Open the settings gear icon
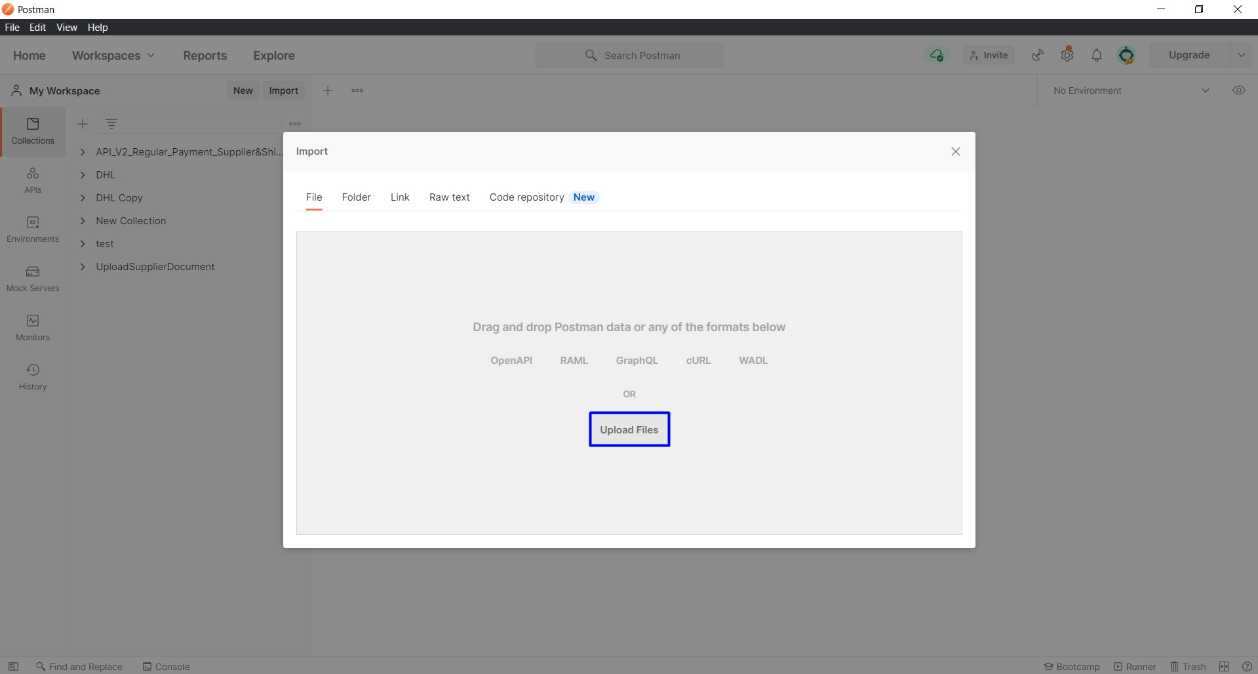The height and width of the screenshot is (674, 1258). [1067, 55]
